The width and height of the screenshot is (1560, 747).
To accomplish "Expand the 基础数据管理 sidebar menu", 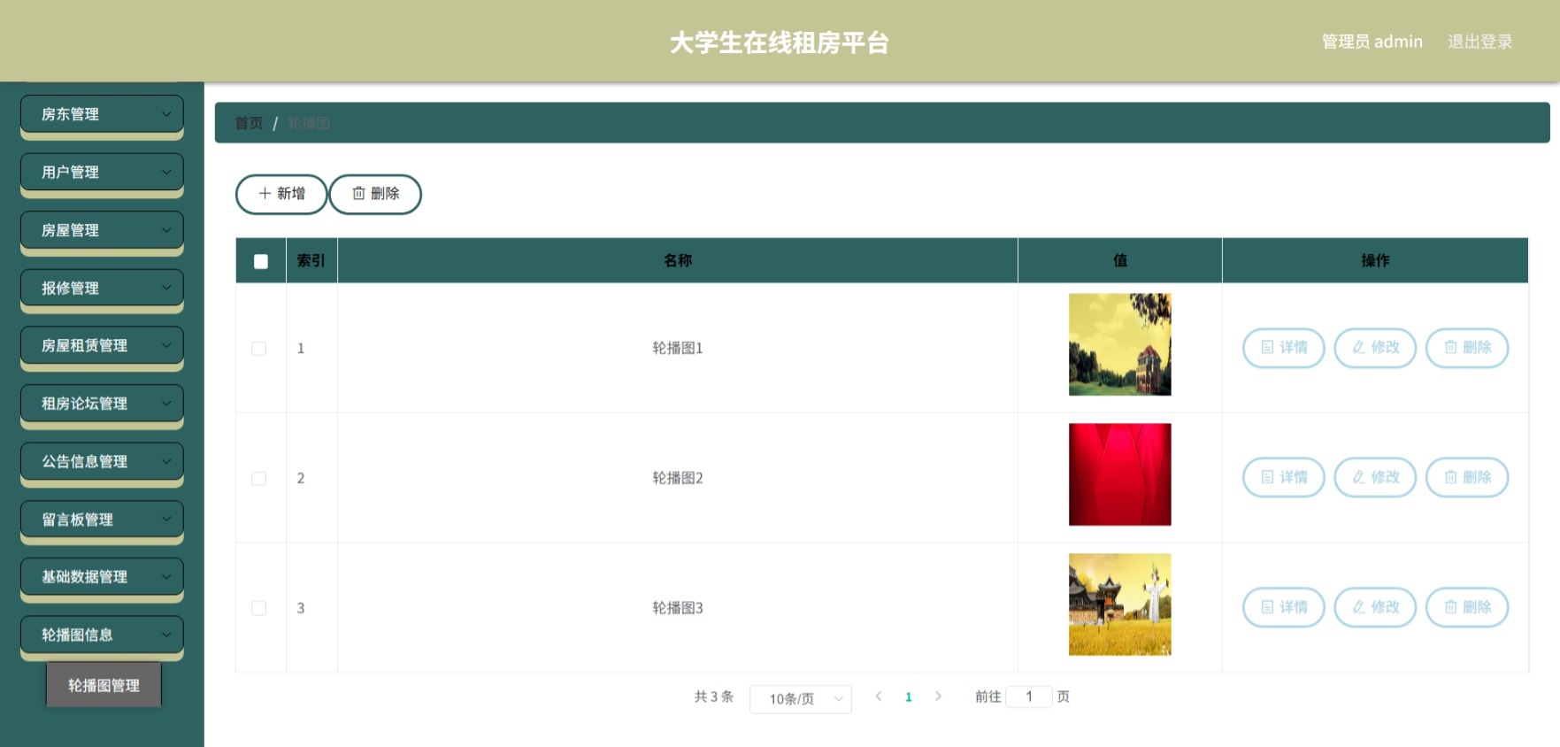I will pyautogui.click(x=102, y=577).
